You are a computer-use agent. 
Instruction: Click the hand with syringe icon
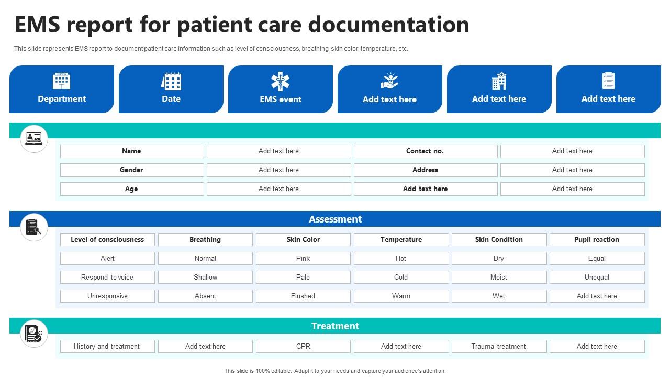(x=390, y=81)
